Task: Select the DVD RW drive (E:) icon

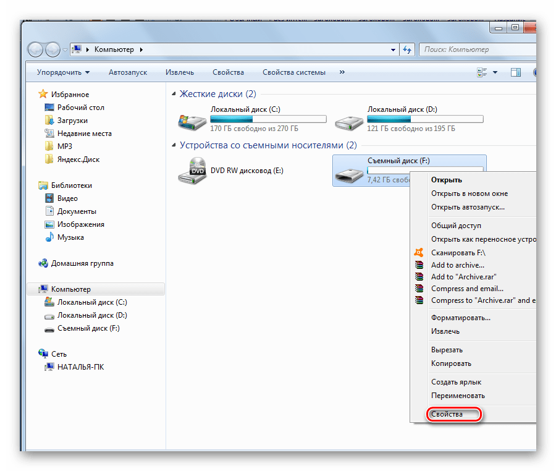Action: click(x=192, y=171)
